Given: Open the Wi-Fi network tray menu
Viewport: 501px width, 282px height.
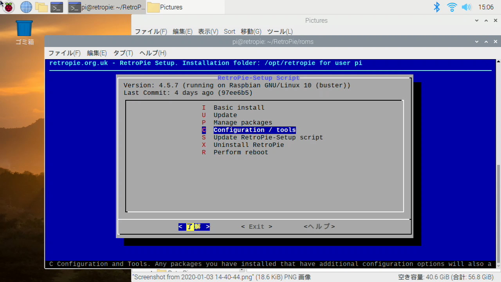Looking at the screenshot, I should pyautogui.click(x=452, y=7).
